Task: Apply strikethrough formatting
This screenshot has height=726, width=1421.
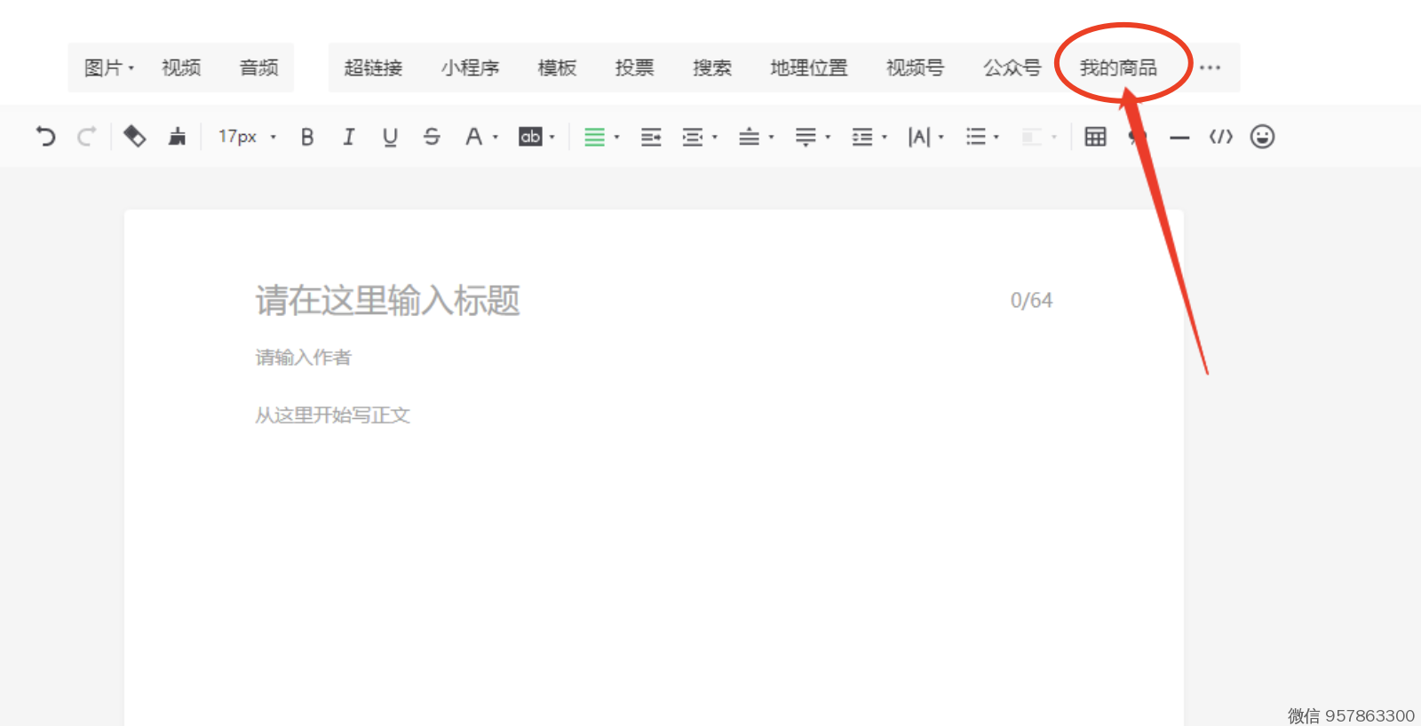Action: pyautogui.click(x=432, y=137)
